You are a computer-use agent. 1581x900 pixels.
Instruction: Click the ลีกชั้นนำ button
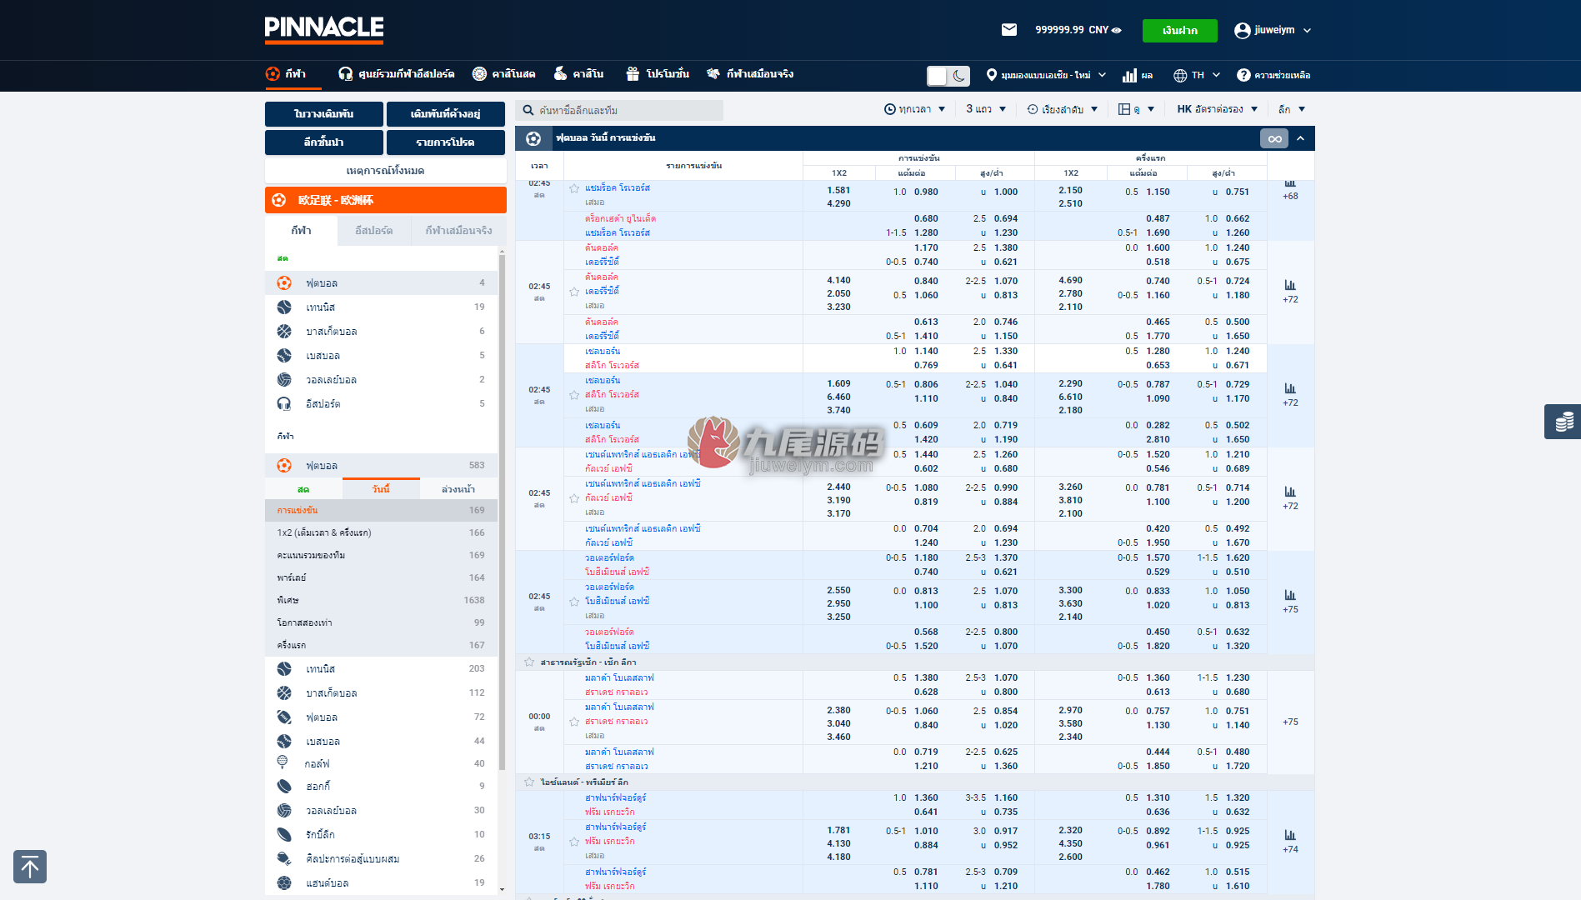pyautogui.click(x=324, y=142)
